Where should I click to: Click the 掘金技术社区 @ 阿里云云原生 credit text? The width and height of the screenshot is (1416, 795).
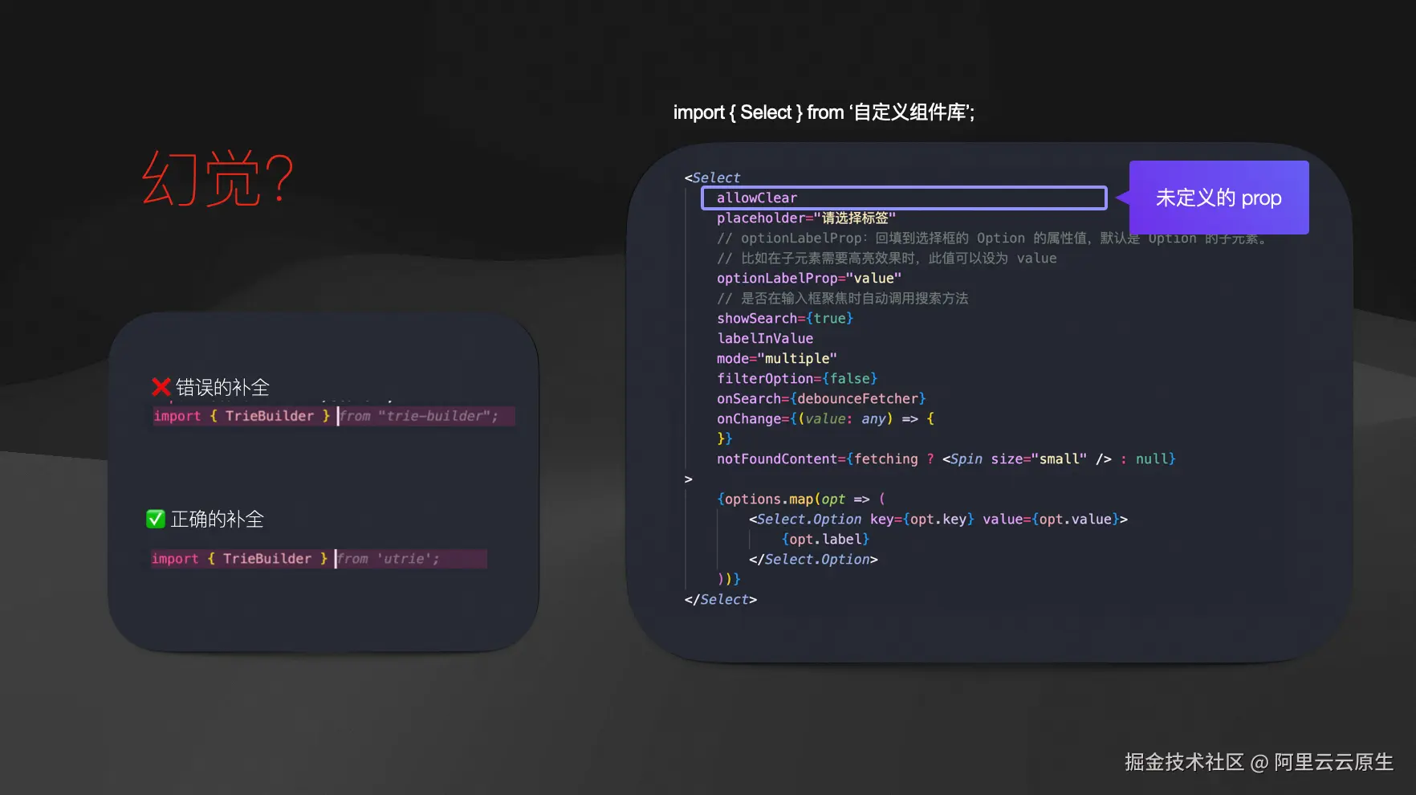point(1259,762)
